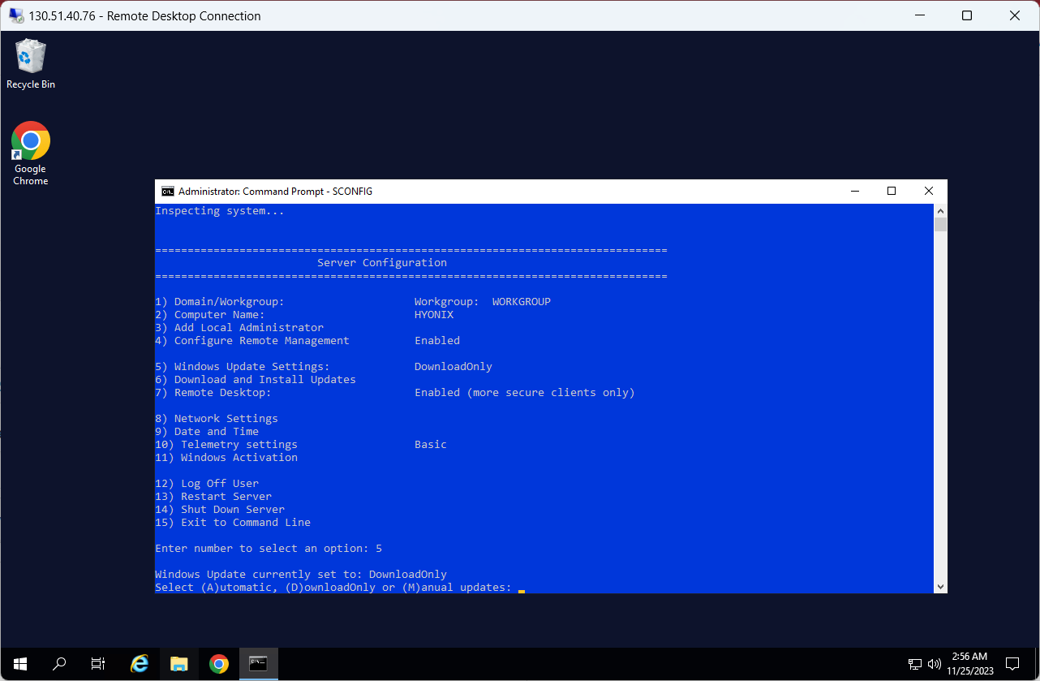Minimize the SCONFIG Command Prompt window
Image resolution: width=1040 pixels, height=681 pixels.
[x=855, y=191]
